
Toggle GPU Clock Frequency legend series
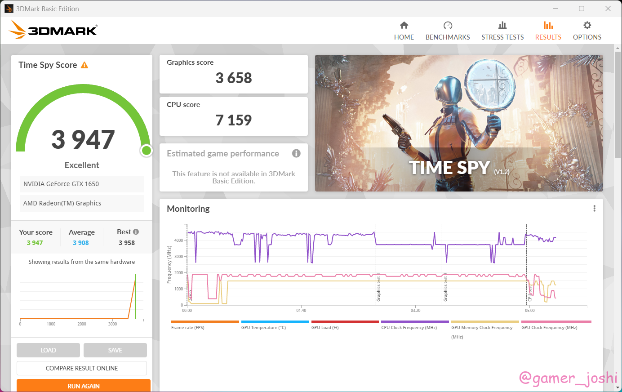click(x=549, y=328)
